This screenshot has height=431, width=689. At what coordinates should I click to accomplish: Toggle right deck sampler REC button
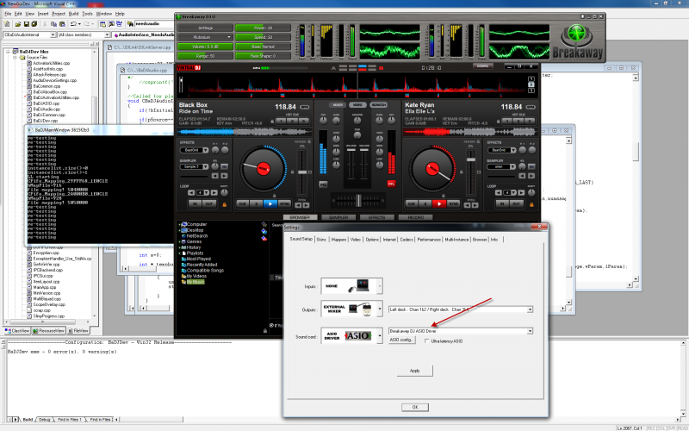pyautogui.click(x=531, y=166)
